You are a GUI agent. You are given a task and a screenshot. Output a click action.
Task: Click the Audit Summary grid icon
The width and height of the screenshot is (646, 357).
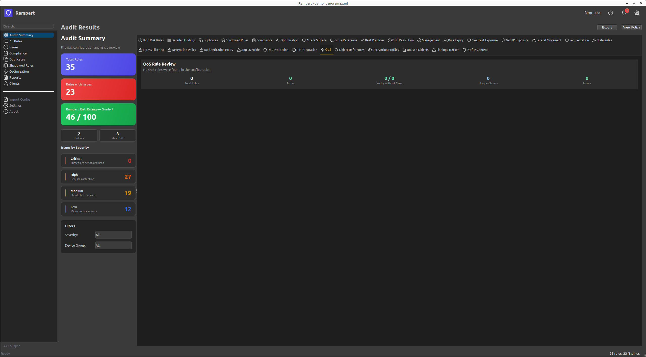point(6,35)
